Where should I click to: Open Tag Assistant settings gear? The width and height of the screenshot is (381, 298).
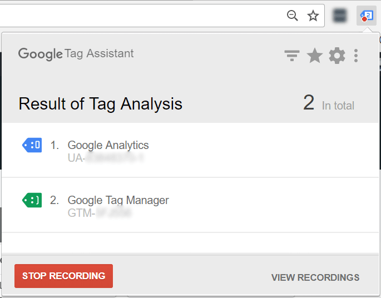click(337, 56)
